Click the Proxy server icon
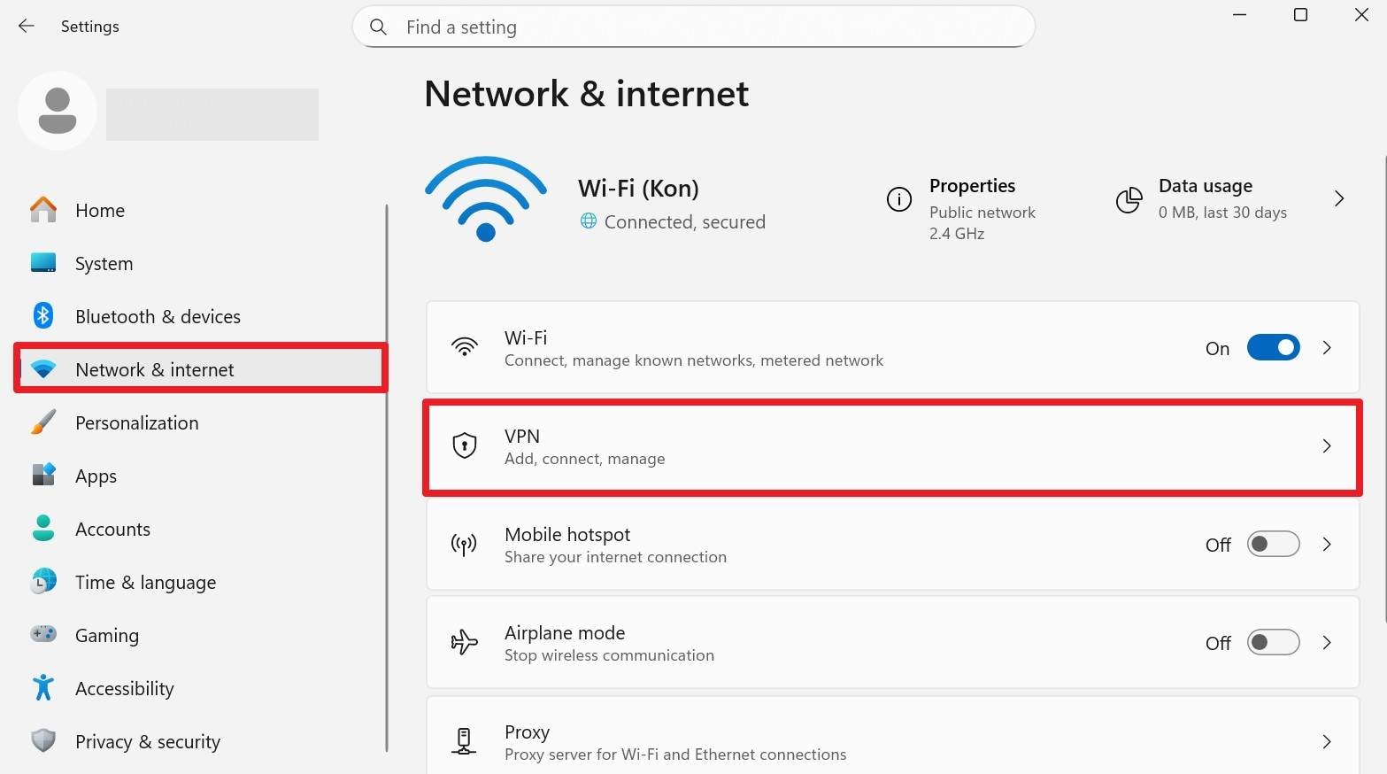This screenshot has width=1387, height=774. click(464, 742)
